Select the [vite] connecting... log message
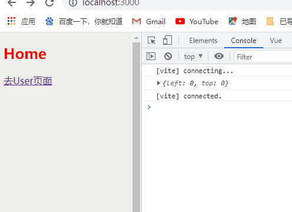The image size is (292, 212). click(x=194, y=71)
